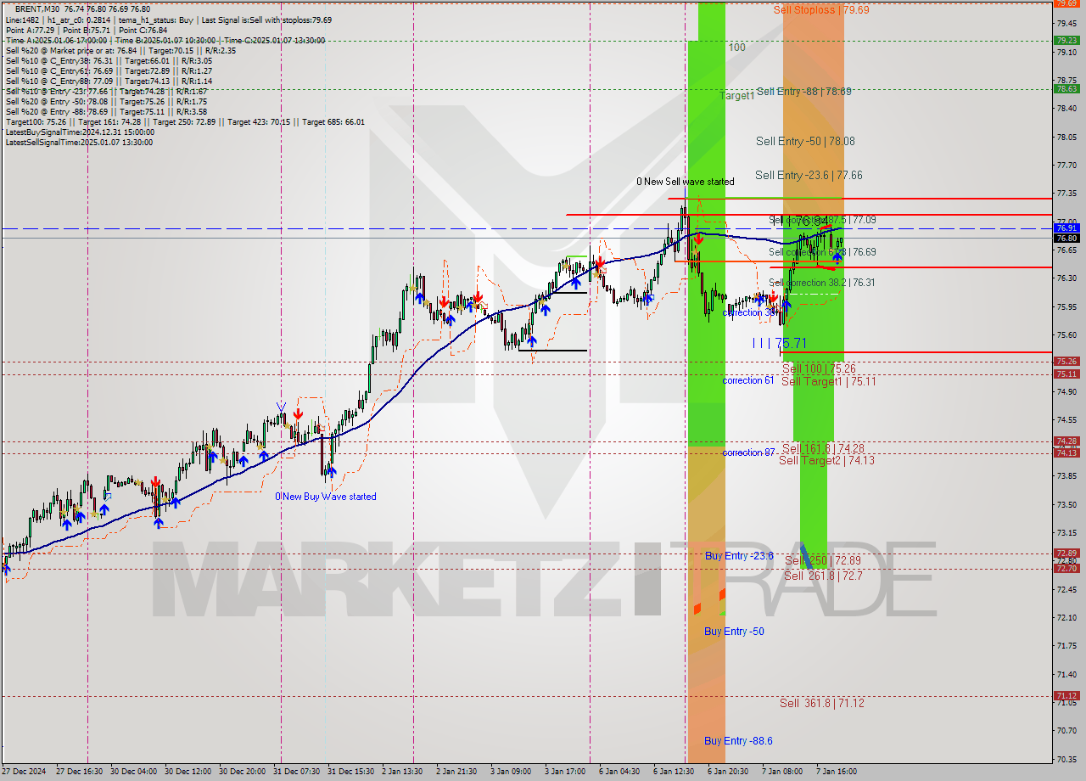Click the 'Sell Entry -50 | 78.08' label
The width and height of the screenshot is (1086, 781).
point(803,142)
